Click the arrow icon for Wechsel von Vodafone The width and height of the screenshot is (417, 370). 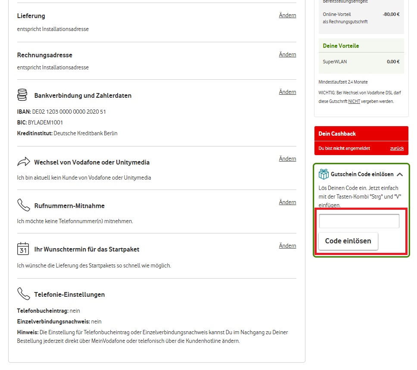tap(23, 162)
